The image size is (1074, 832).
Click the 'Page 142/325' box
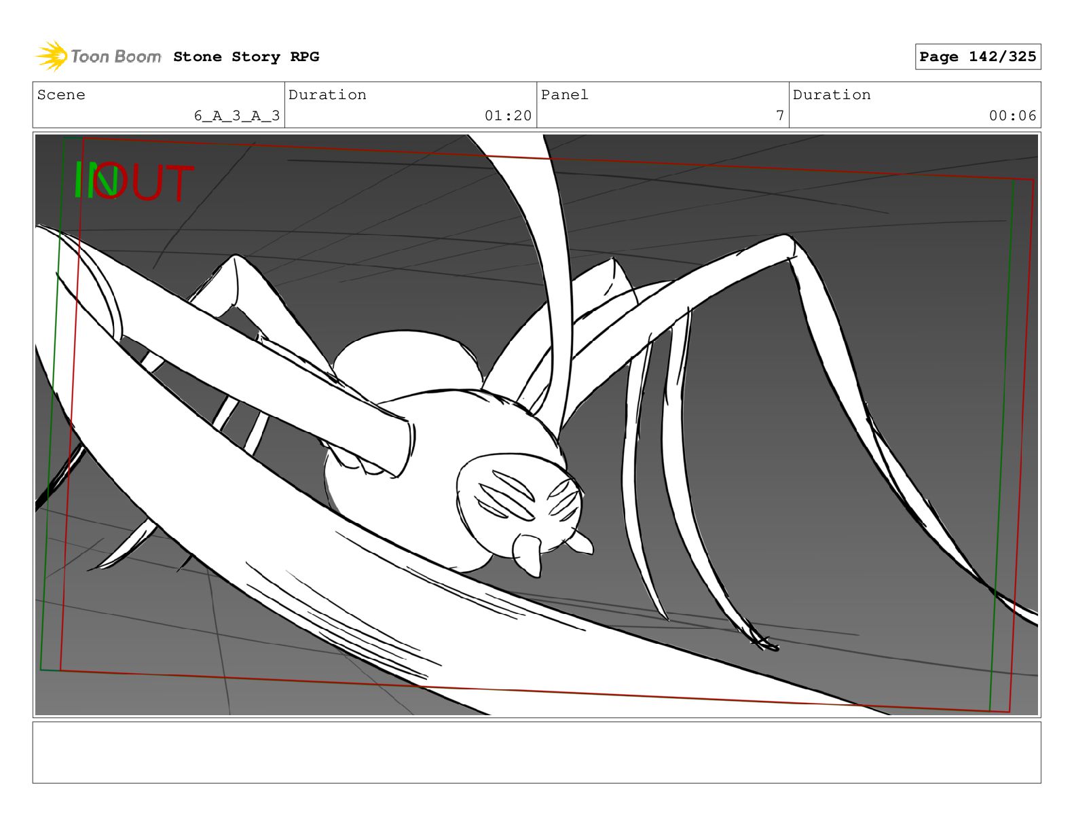(978, 57)
